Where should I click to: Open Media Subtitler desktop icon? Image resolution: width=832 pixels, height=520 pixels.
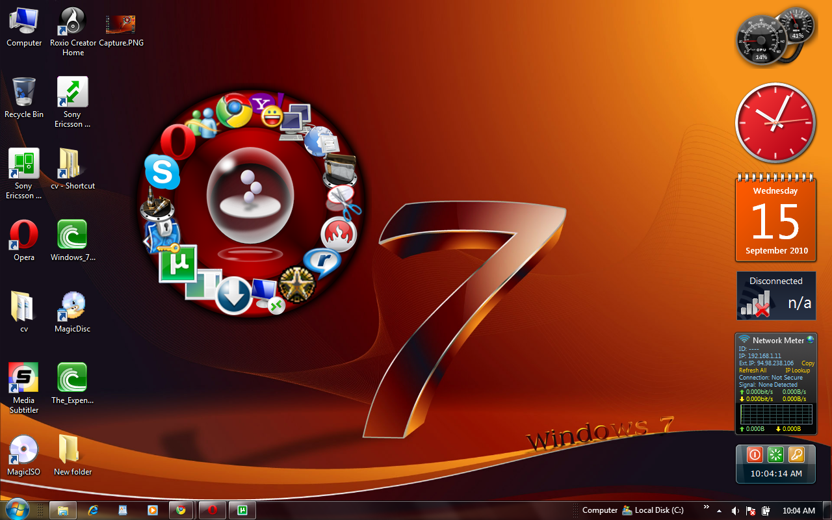click(x=24, y=388)
